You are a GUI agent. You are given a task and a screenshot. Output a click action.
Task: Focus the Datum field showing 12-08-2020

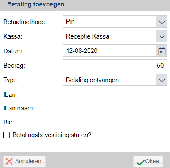[x=110, y=51]
